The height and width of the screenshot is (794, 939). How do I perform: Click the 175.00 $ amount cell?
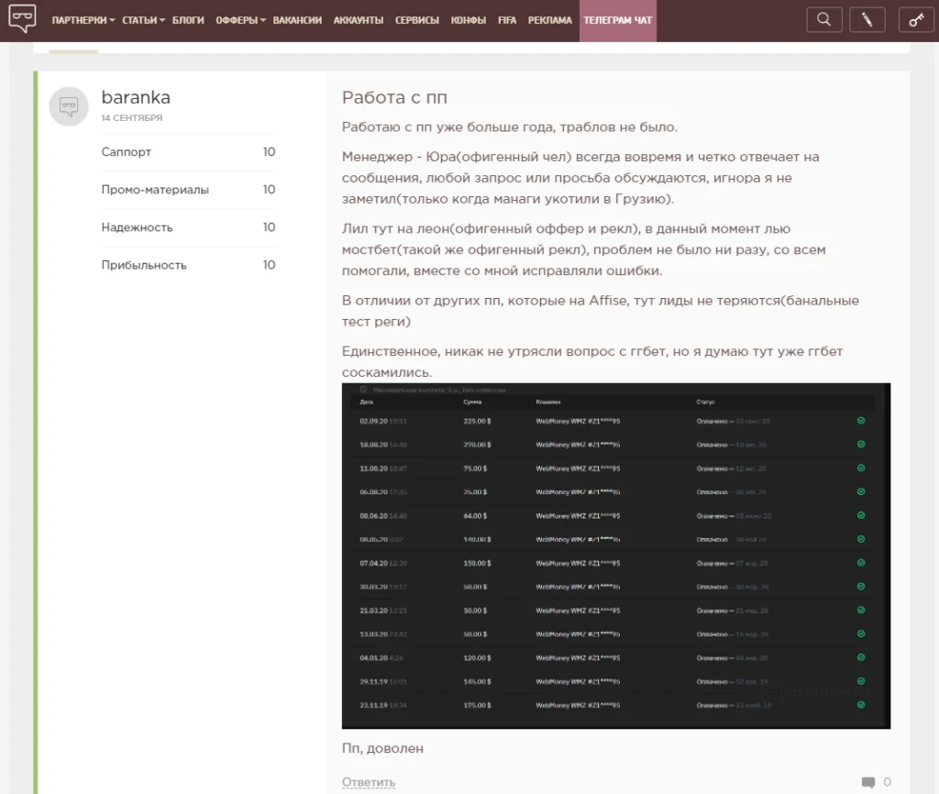pyautogui.click(x=477, y=705)
